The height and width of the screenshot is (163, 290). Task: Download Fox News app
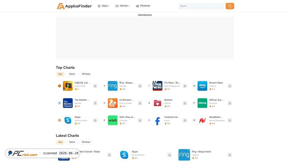[x=185, y=86]
